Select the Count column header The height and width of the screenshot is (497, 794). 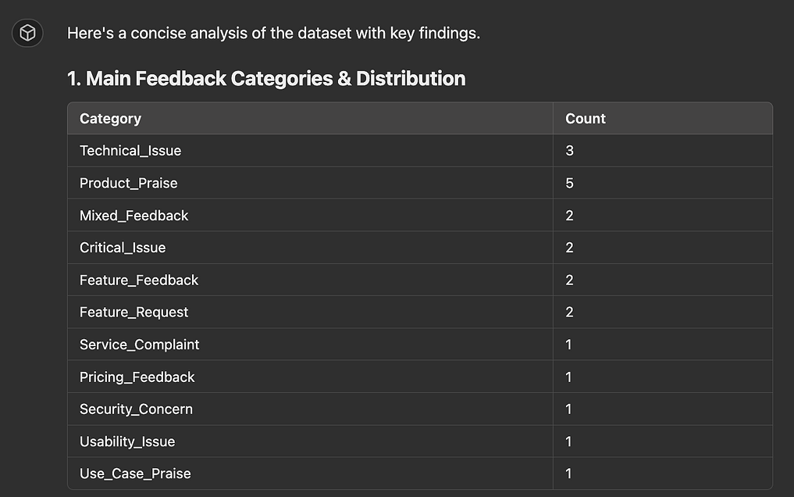pyautogui.click(x=586, y=119)
